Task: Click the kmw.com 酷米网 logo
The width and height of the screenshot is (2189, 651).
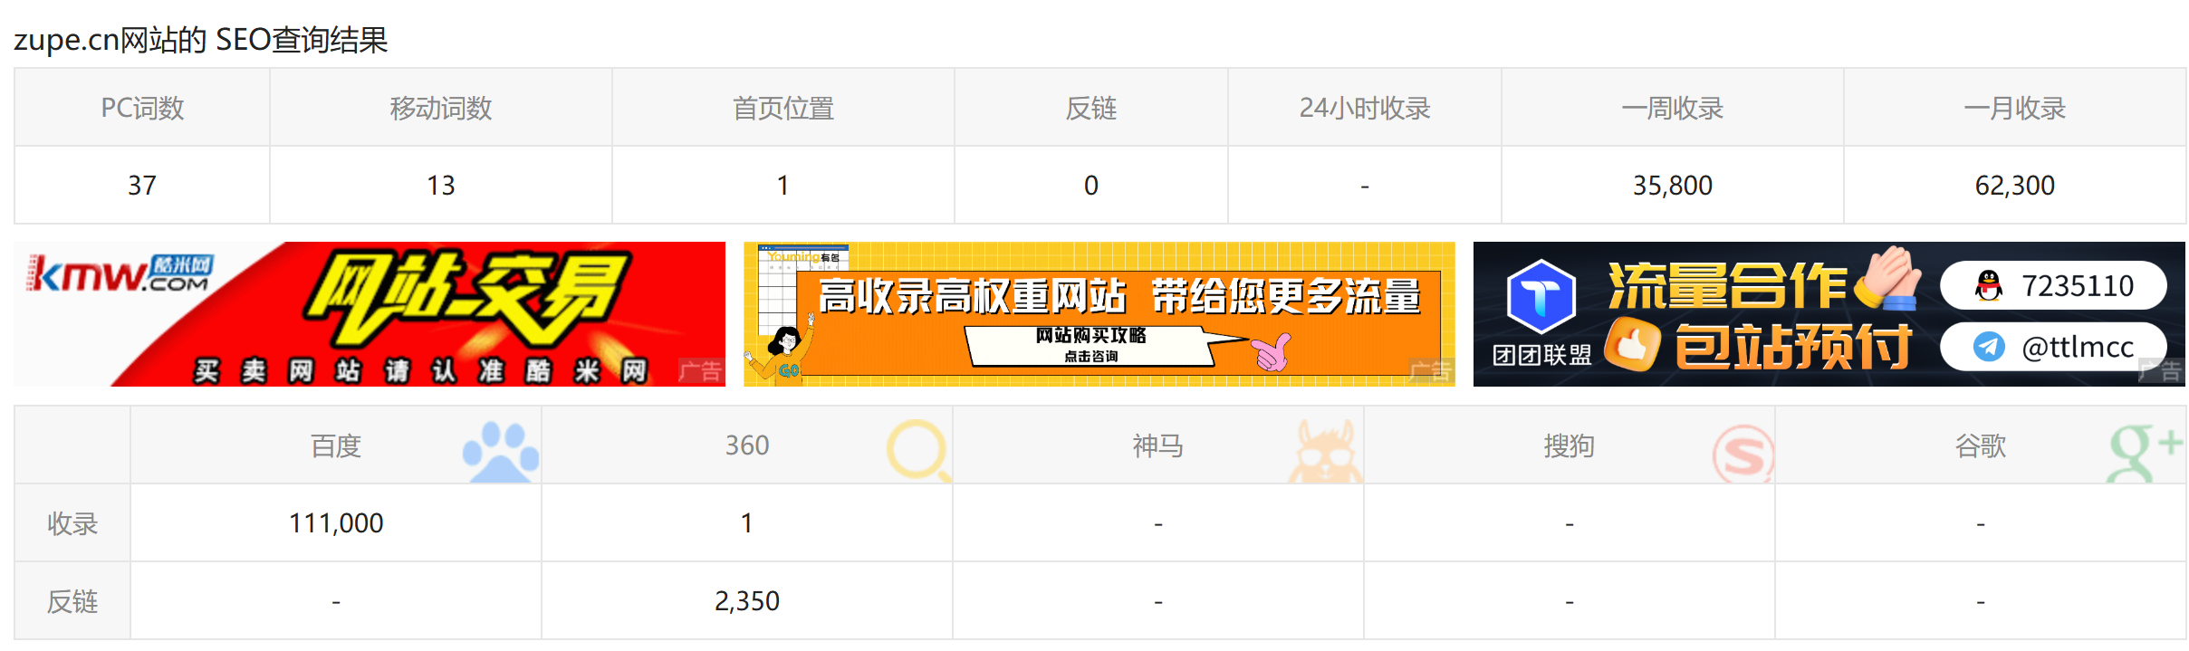Action: [120, 273]
